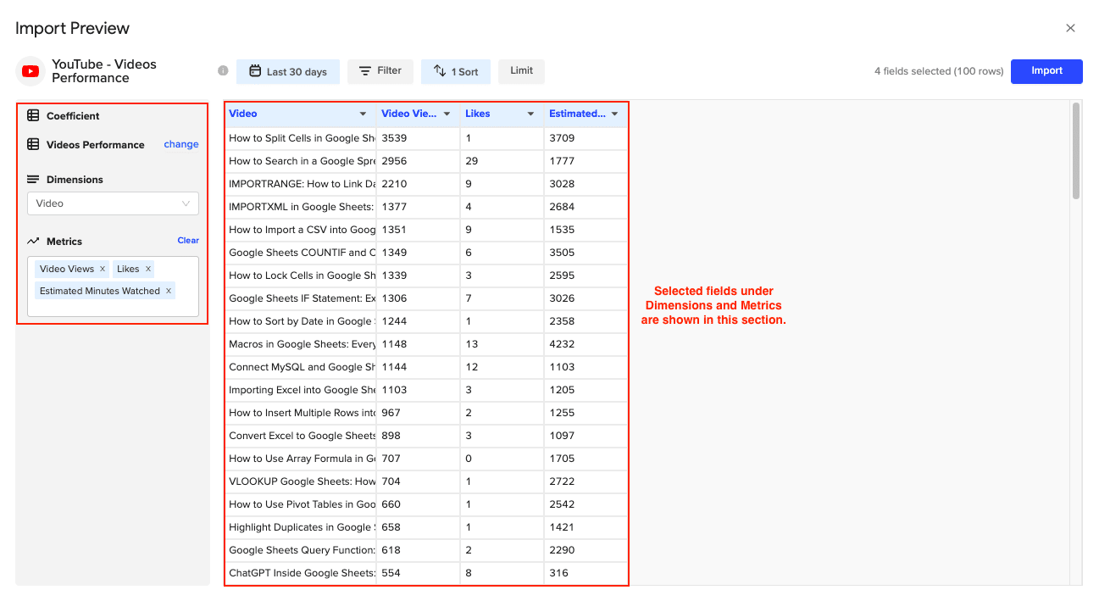Screen dimensions: 1099x601
Task: Click the 2210 video views cell
Action: 419,184
